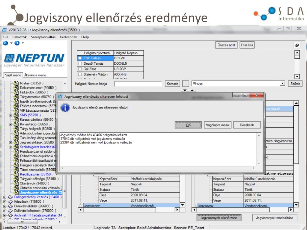Click the Okmányok (34000) icon
This screenshot has width=307, height=230.
point(16,183)
